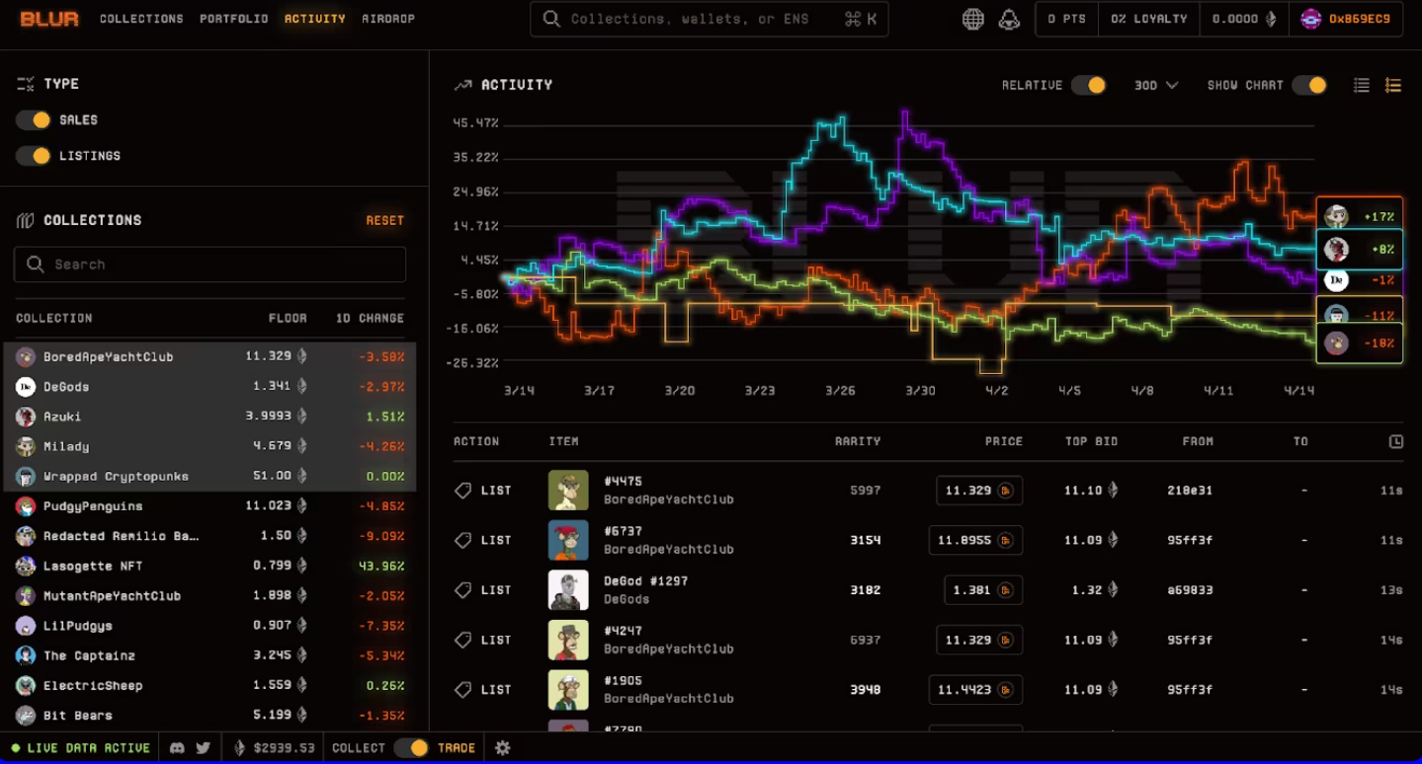Turn off the Show Chart toggle
Viewport: 1422px width, 764px height.
(1309, 86)
